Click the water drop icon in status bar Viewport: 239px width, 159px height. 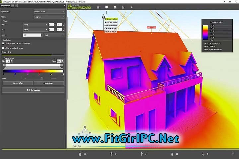pos(172,154)
